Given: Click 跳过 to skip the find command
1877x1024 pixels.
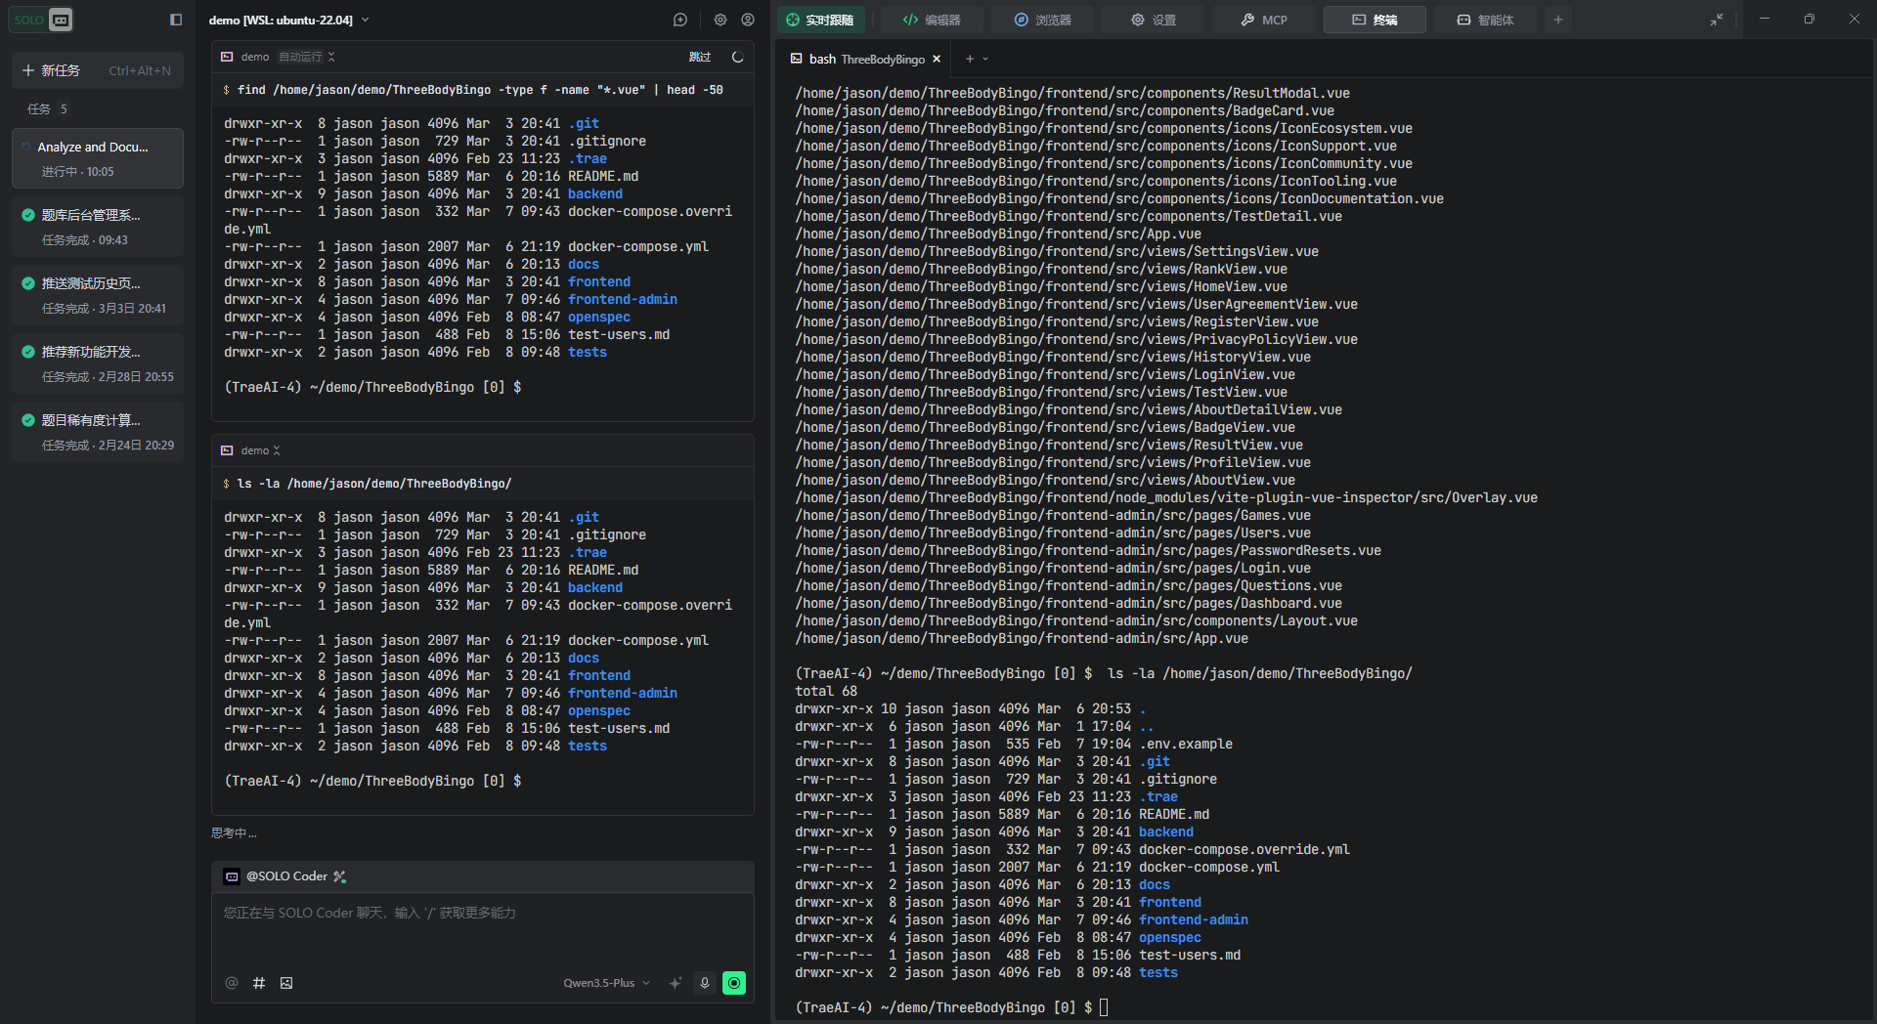Looking at the screenshot, I should click(x=700, y=57).
